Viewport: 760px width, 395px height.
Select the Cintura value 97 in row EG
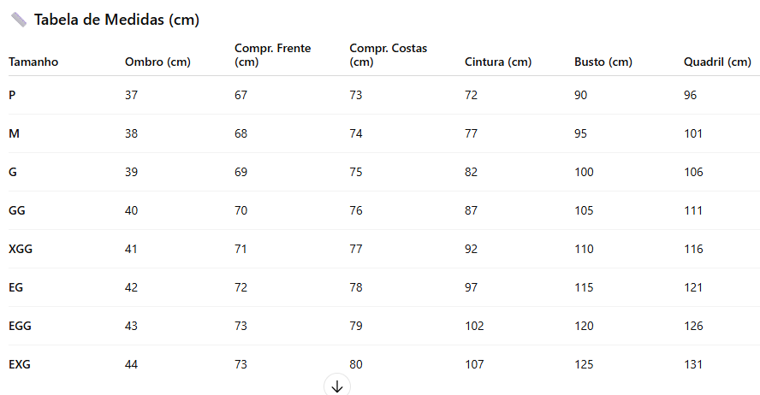[472, 287]
